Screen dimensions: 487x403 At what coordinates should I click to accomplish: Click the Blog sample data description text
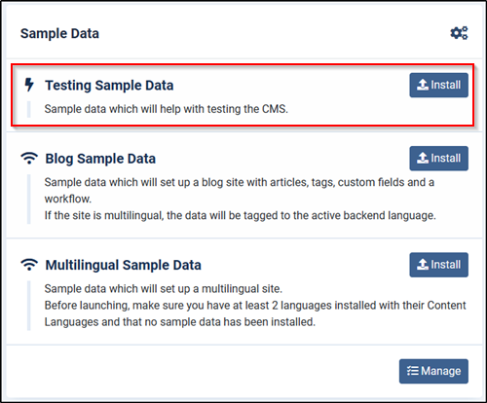click(240, 191)
